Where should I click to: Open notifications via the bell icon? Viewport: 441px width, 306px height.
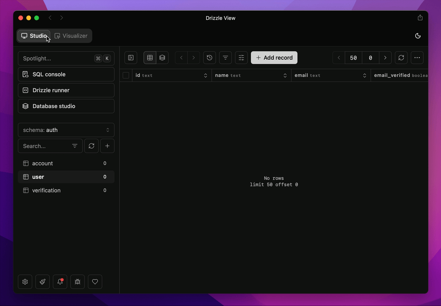[60, 281]
